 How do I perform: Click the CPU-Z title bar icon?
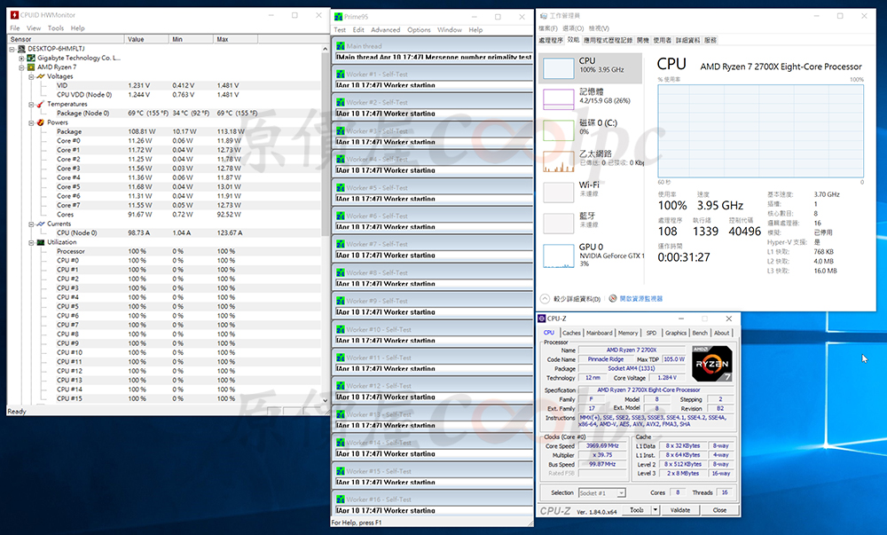click(x=542, y=319)
